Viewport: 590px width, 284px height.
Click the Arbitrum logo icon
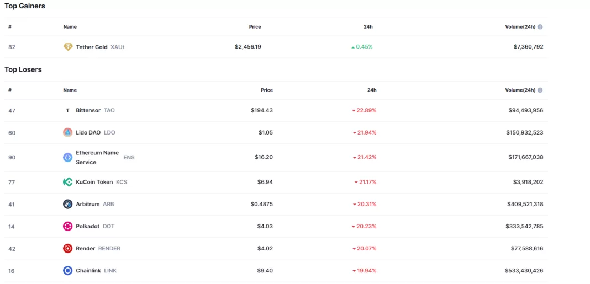pos(68,205)
